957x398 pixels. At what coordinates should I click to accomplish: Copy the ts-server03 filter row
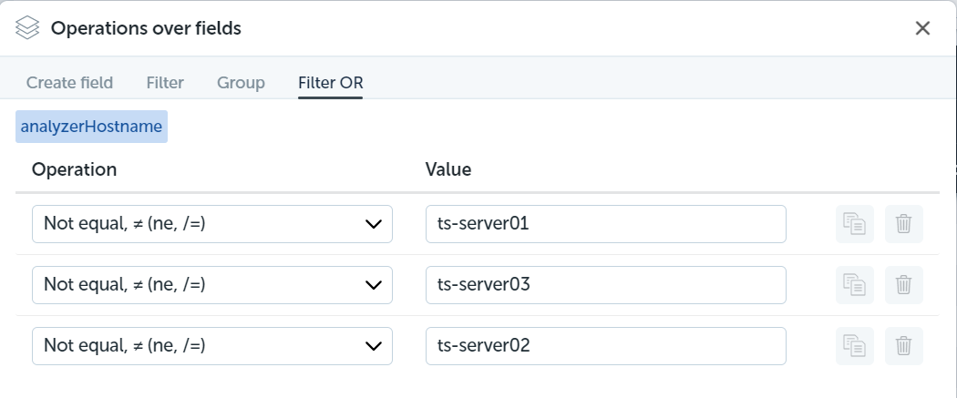pyautogui.click(x=855, y=285)
